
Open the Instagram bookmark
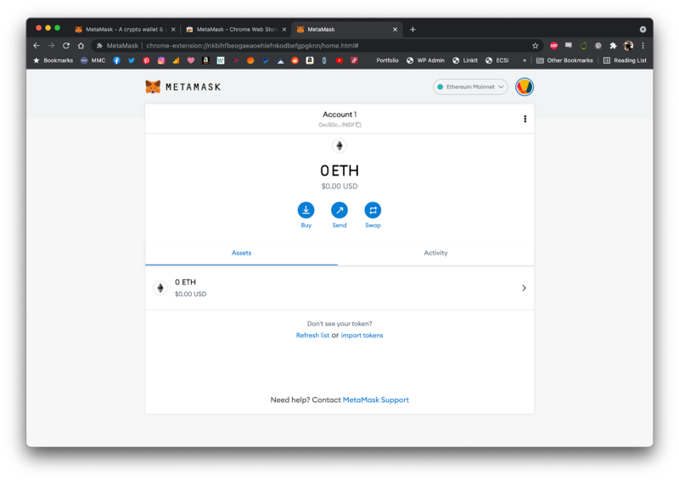click(x=161, y=60)
